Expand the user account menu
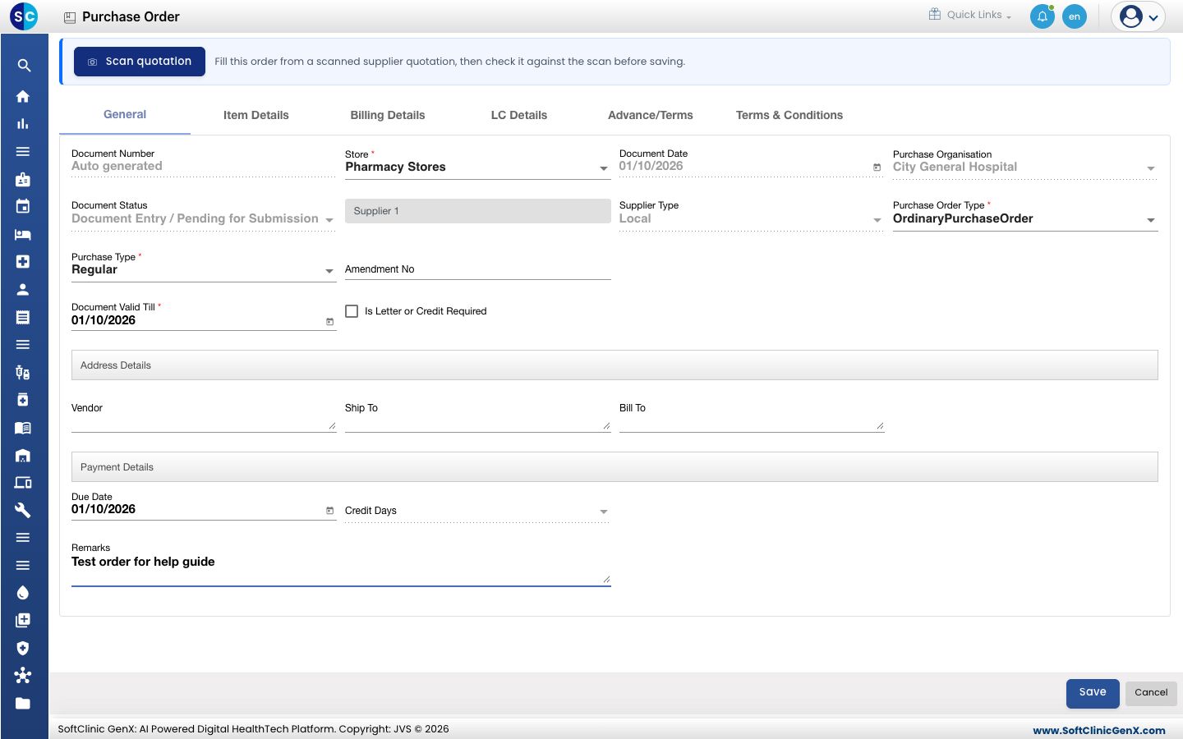1183x739 pixels. coord(1139,16)
